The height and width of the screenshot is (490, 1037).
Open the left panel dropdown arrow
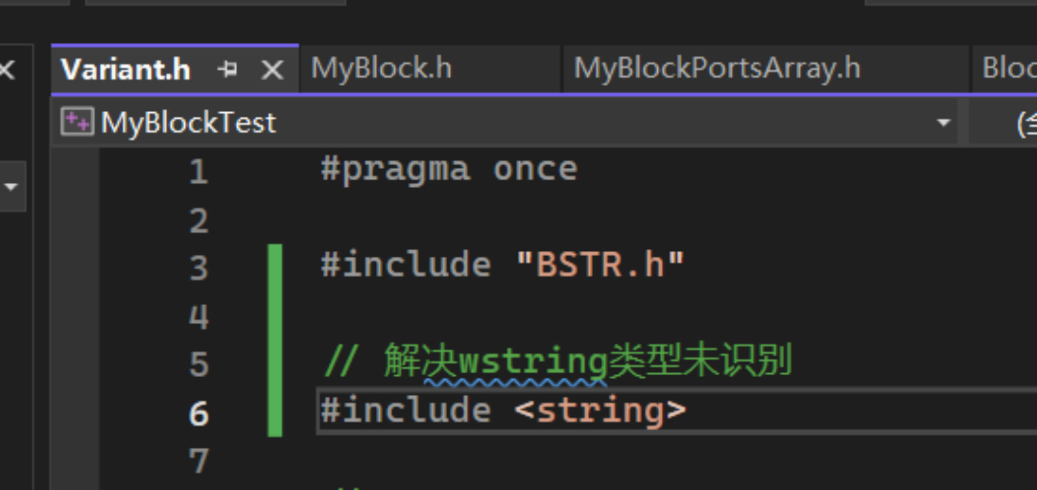click(x=11, y=187)
